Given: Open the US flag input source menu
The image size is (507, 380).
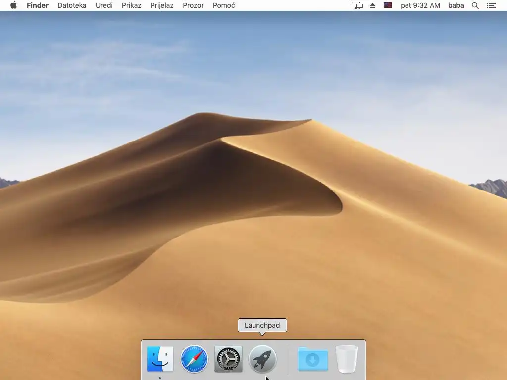Looking at the screenshot, I should pos(387,5).
